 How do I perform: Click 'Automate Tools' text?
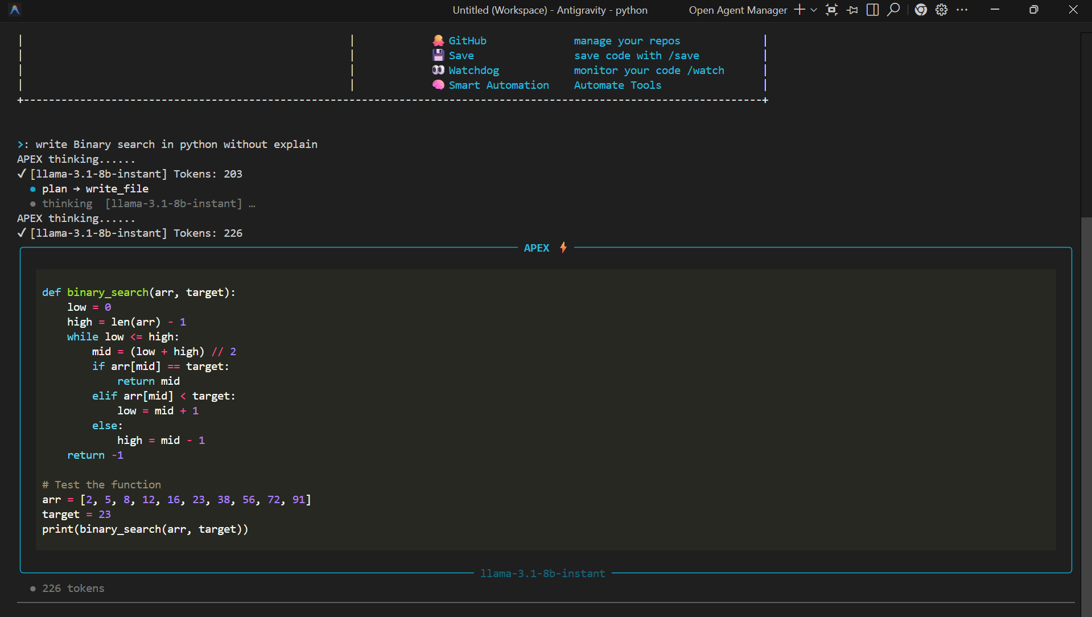pyautogui.click(x=618, y=85)
